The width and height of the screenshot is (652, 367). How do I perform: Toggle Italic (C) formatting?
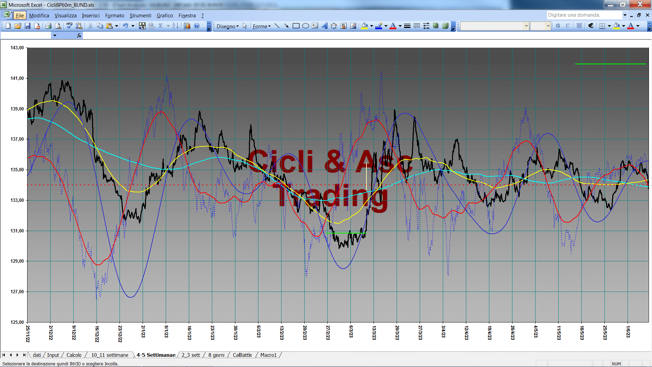click(x=567, y=26)
